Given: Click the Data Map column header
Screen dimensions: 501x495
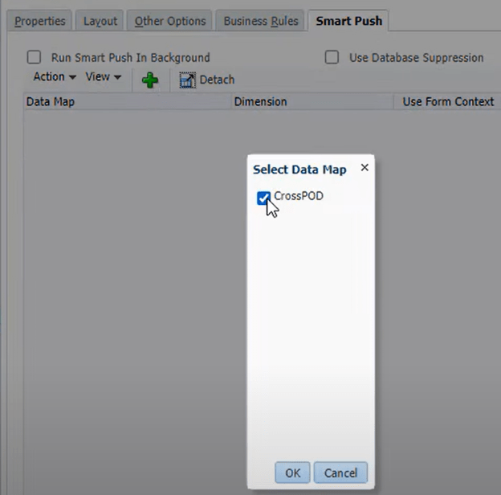Looking at the screenshot, I should pyautogui.click(x=128, y=102).
